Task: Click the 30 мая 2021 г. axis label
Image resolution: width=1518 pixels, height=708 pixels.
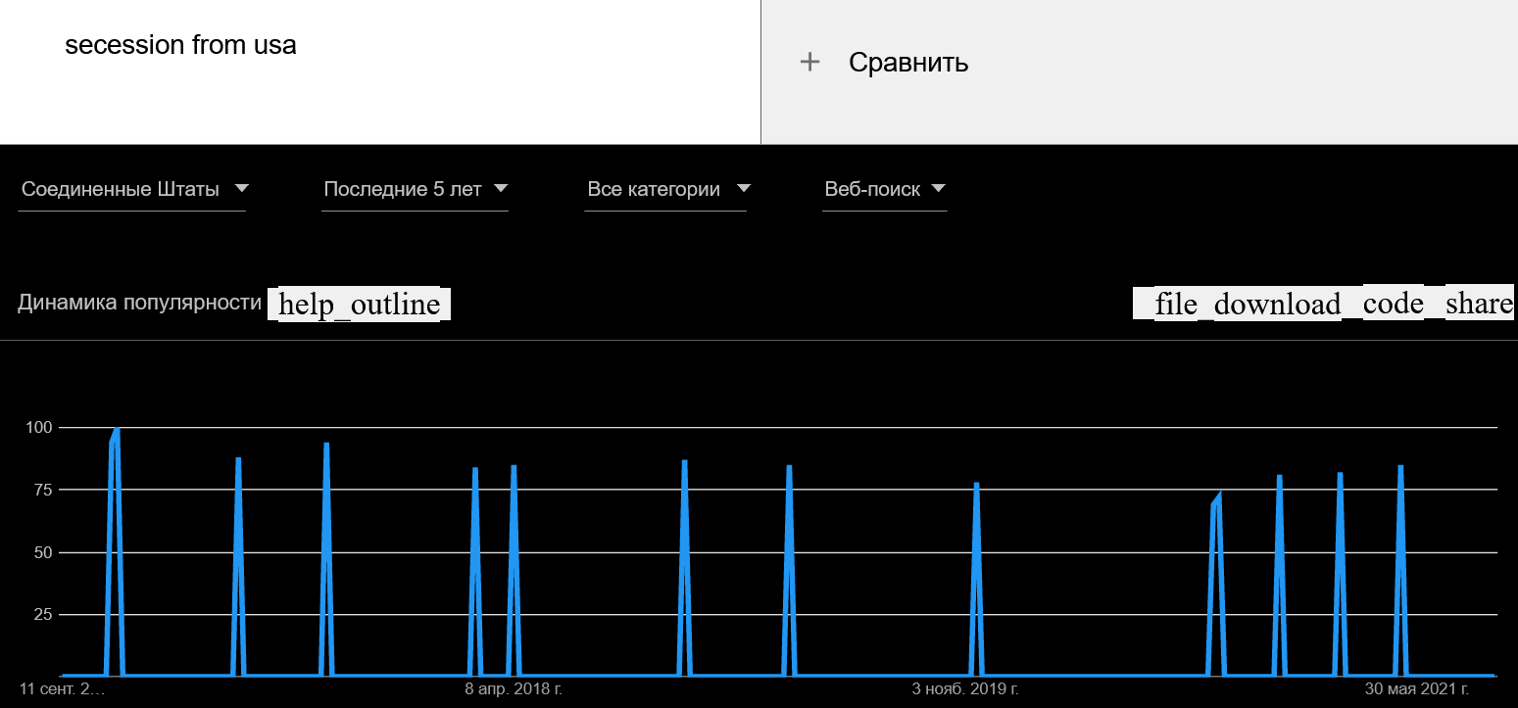Action: coord(1417,690)
